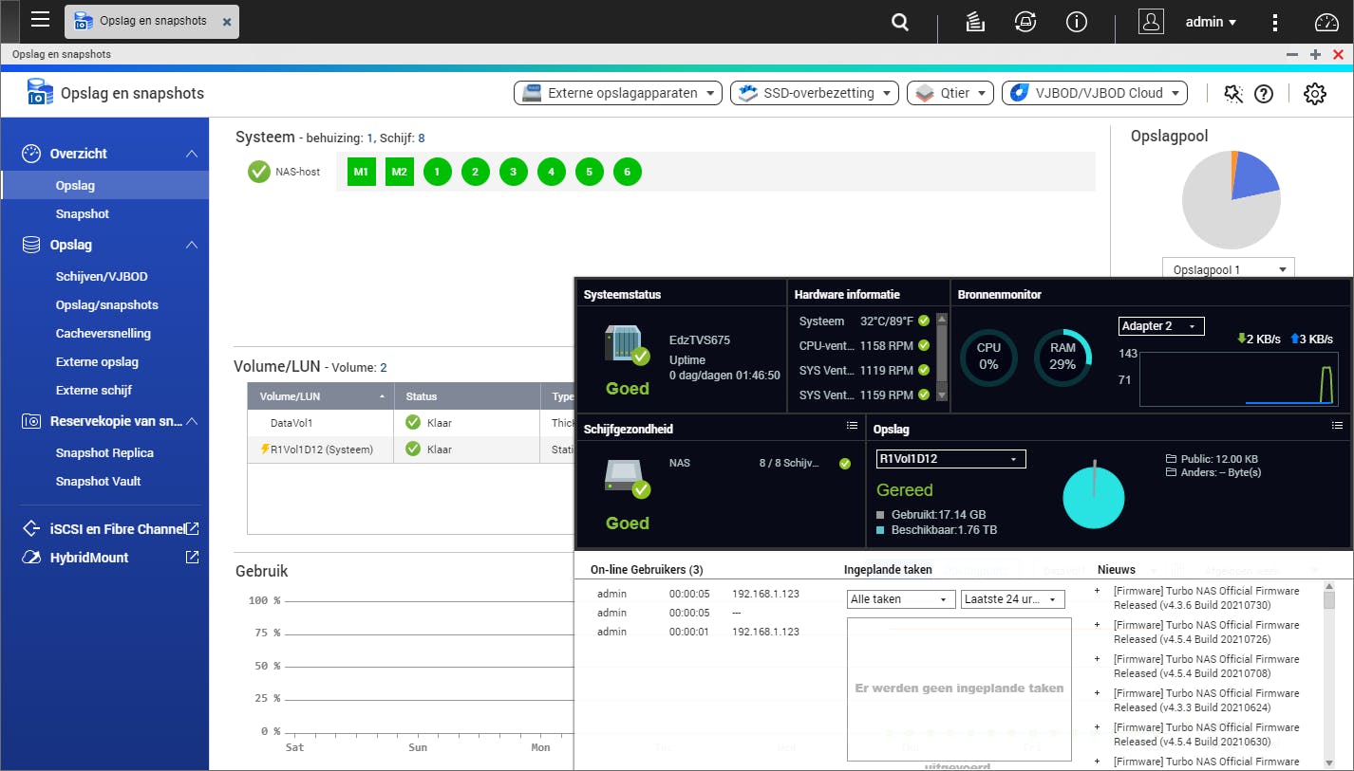Expand first firmware news item plus
The height and width of the screenshot is (771, 1354).
click(1097, 591)
